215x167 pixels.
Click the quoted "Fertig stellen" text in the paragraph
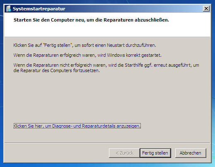coord(58,45)
